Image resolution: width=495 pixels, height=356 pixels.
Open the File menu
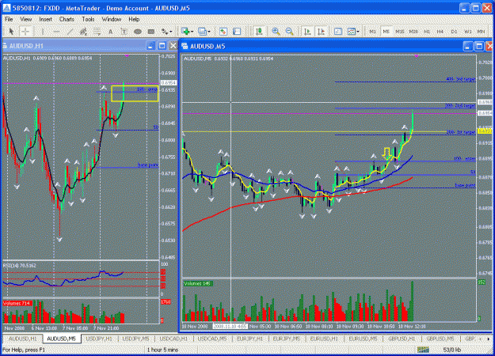click(9, 19)
